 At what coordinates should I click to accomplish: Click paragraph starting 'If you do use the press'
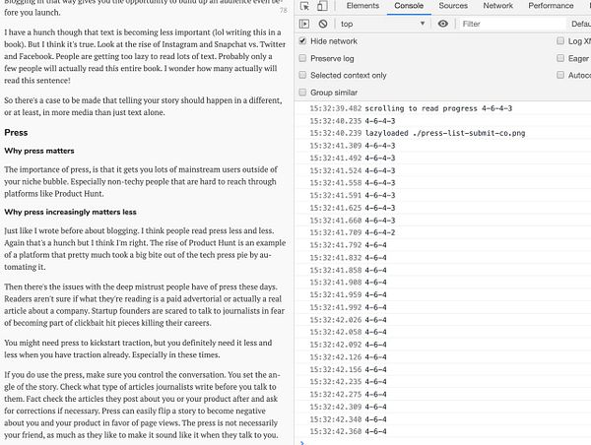pyautogui.click(x=142, y=405)
